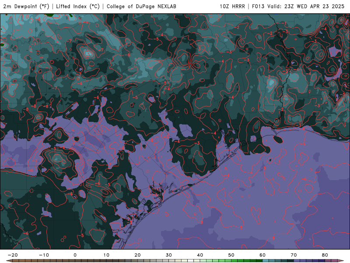Click the '80' color scale label
The width and height of the screenshot is (350, 263).
[x=325, y=255]
